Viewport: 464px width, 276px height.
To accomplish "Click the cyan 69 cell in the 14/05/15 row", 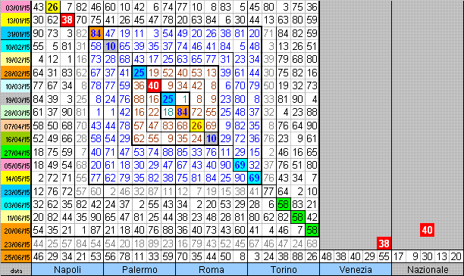I will (255, 178).
